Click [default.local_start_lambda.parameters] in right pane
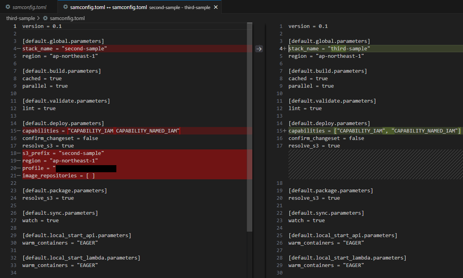Viewport: 463px width, 278px height. 347,258
